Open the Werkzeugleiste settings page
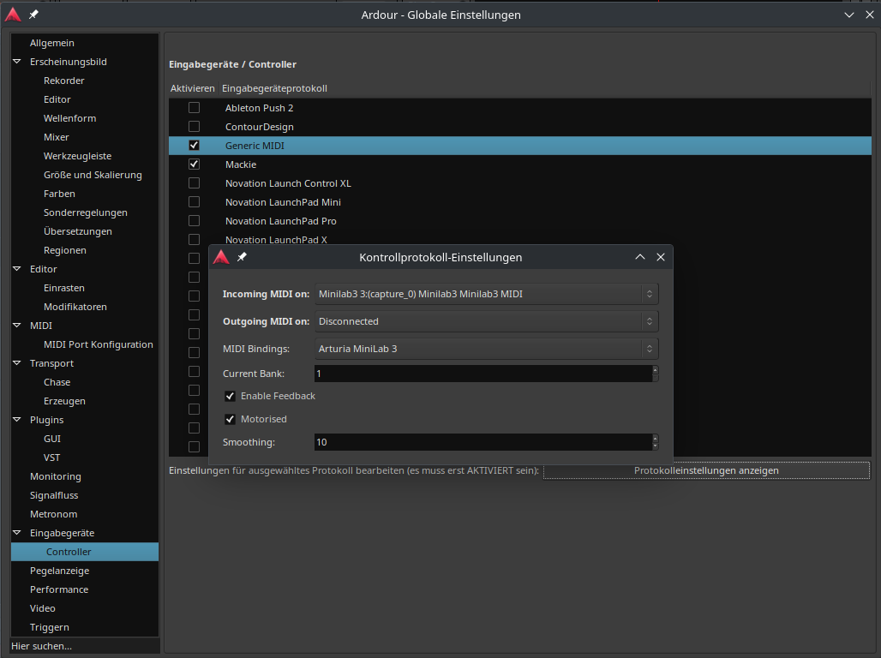This screenshot has width=881, height=658. coord(77,156)
